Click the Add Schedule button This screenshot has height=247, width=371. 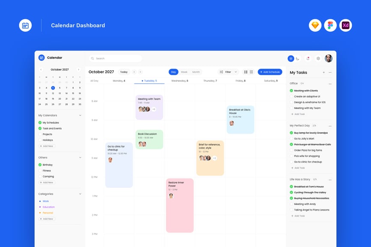270,72
